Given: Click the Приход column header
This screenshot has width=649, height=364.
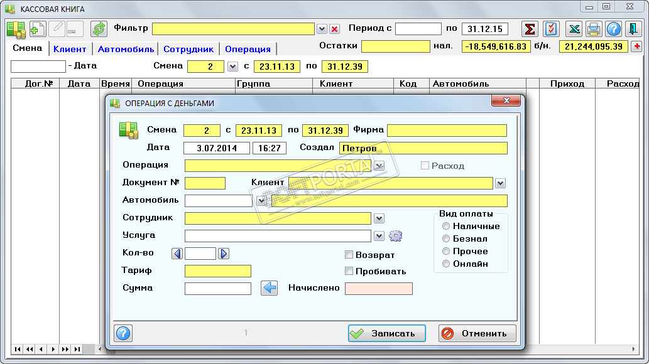Looking at the screenshot, I should (567, 83).
